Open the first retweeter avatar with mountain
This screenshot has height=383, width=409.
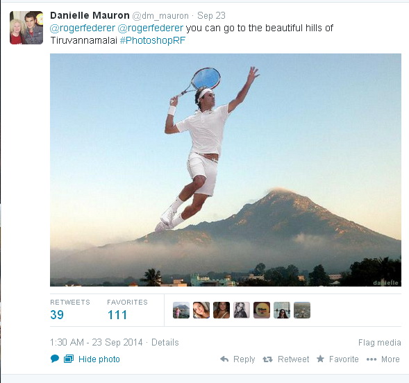coord(181,310)
